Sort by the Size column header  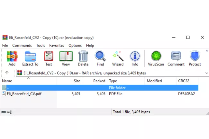coord(69,81)
